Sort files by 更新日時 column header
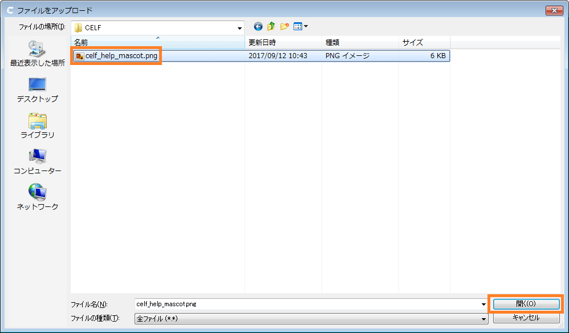Screen dimensions: 569x333 [x=283, y=43]
